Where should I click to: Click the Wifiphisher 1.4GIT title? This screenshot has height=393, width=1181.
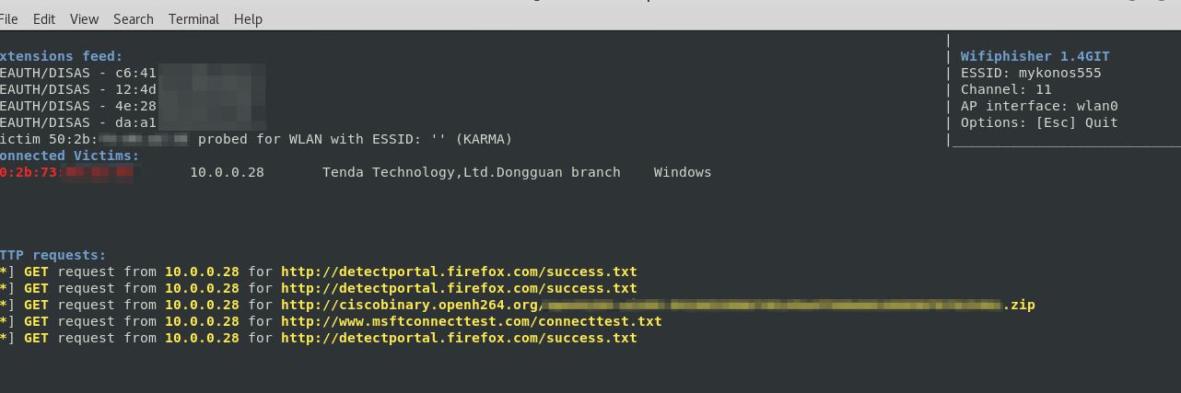pos(1035,56)
